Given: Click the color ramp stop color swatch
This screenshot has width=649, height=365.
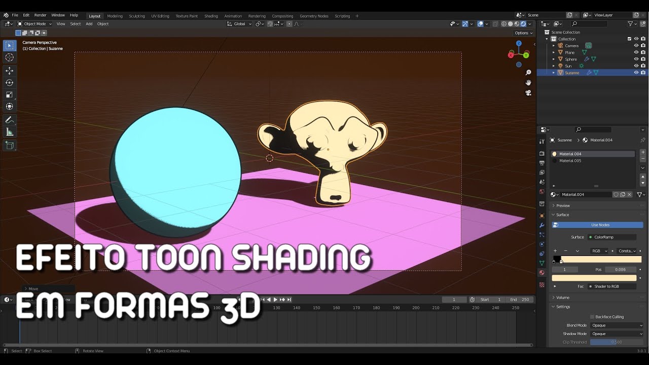Looking at the screenshot, I should [x=594, y=278].
